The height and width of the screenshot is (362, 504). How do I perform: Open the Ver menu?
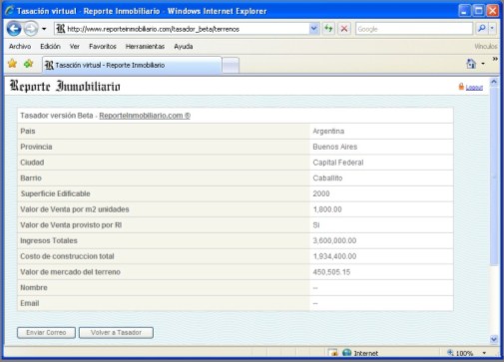point(75,47)
